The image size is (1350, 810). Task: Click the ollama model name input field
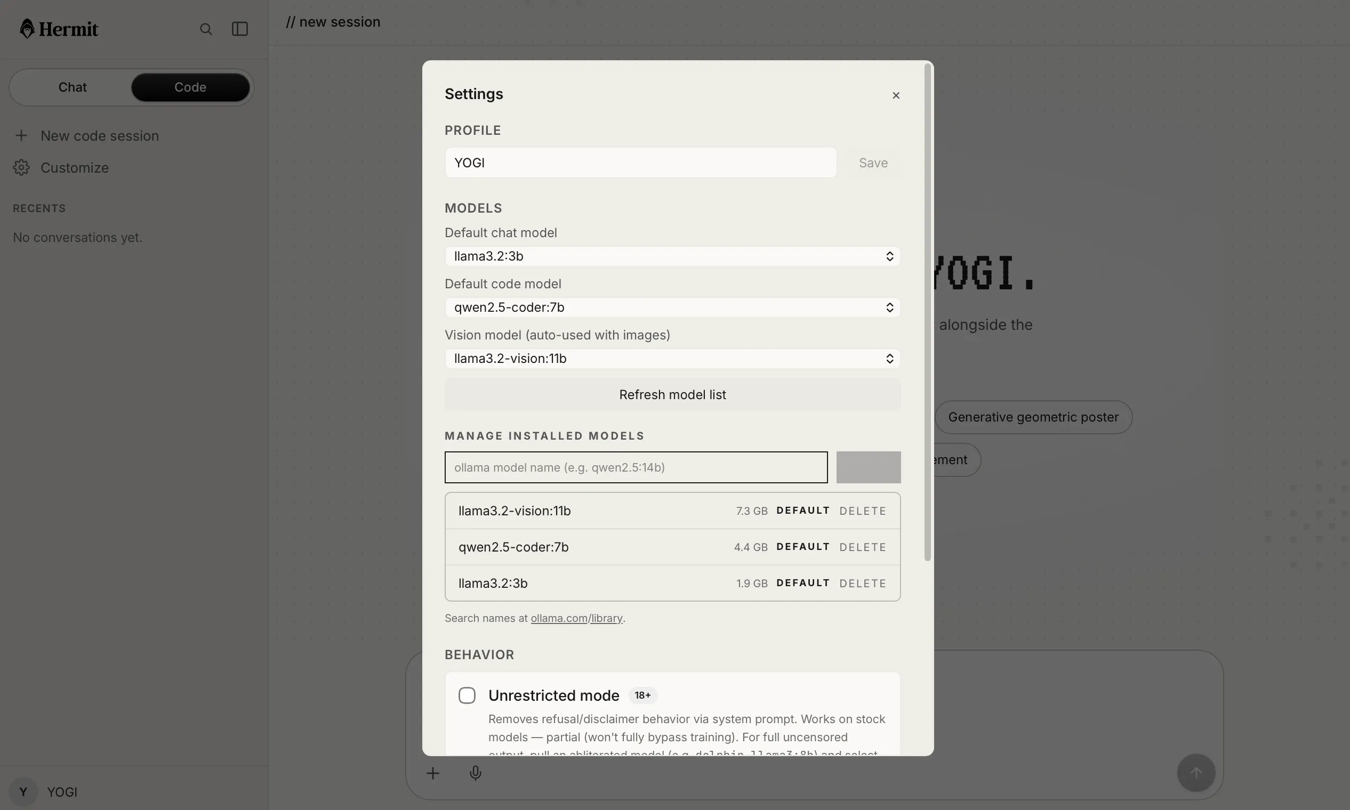click(x=636, y=467)
